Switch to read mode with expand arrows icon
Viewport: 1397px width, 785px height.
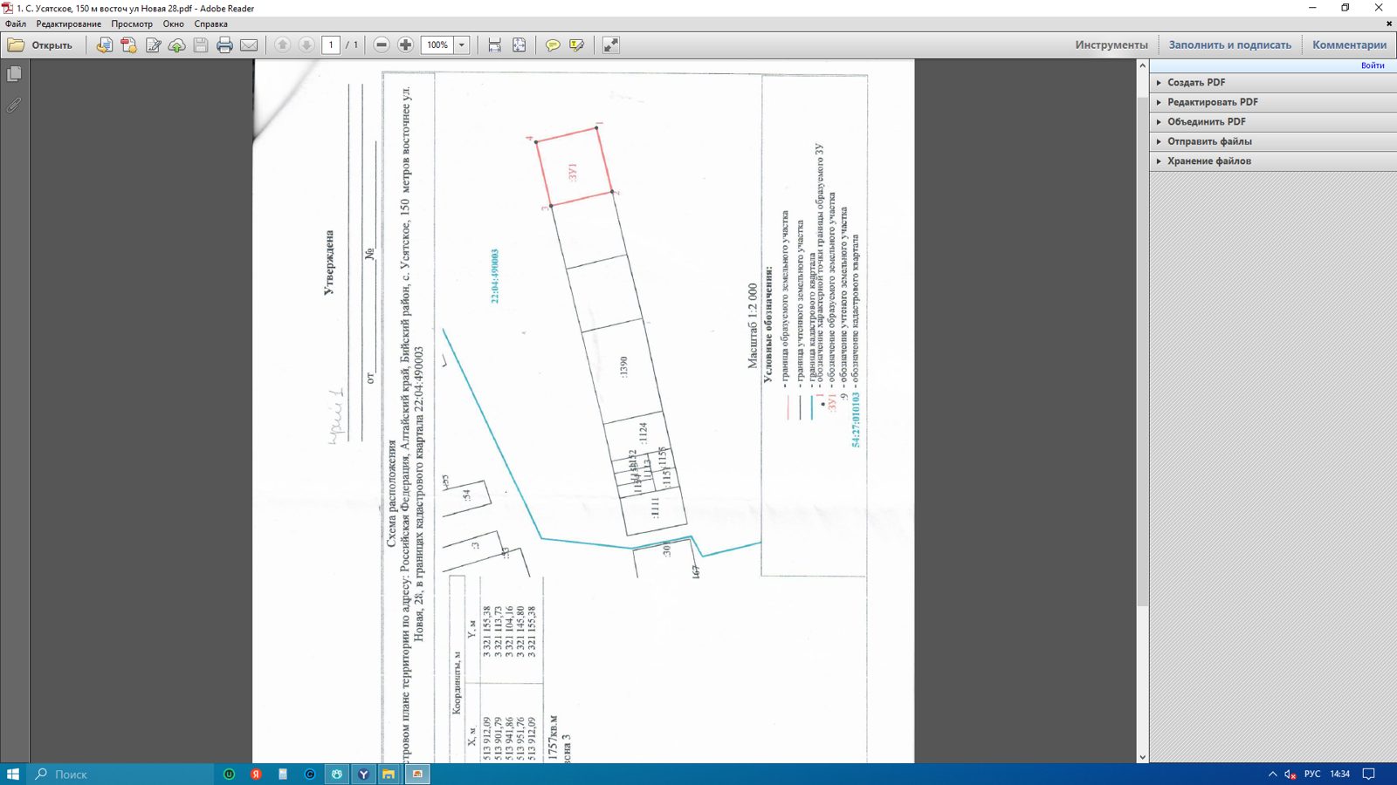click(x=611, y=45)
